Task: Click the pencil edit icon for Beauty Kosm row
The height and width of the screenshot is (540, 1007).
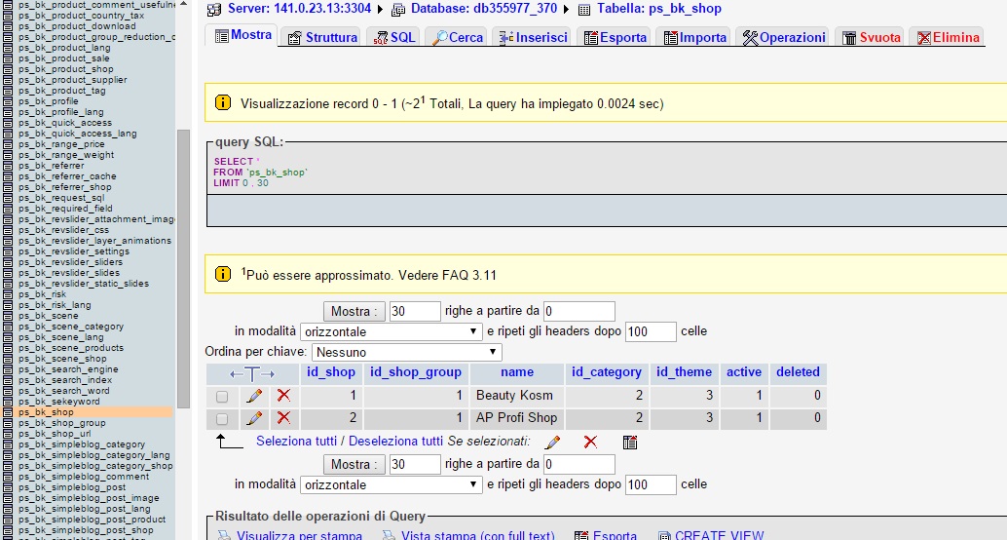Action: tap(254, 396)
